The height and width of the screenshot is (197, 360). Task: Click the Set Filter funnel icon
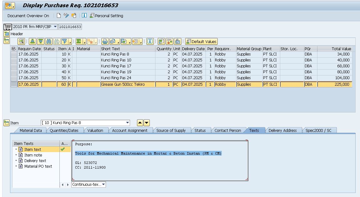click(64, 41)
